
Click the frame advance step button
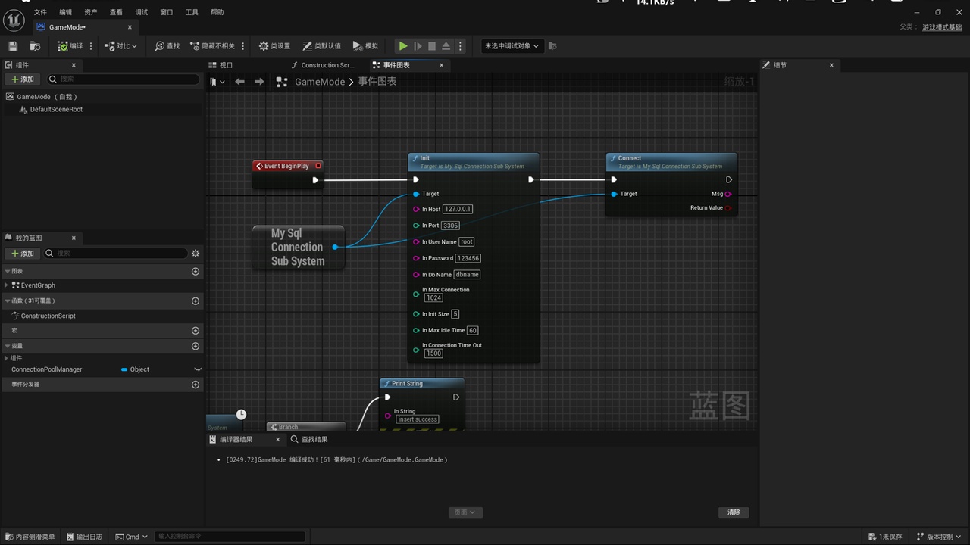click(418, 46)
